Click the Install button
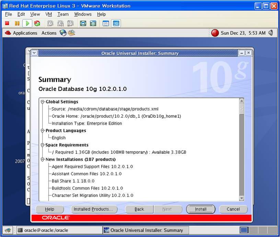This screenshot has width=280, height=237. 201,209
